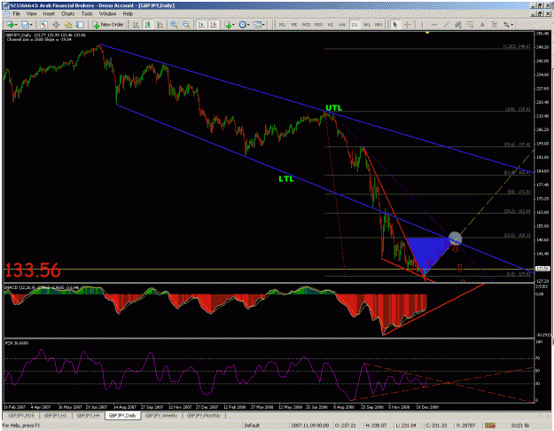Click the New Order button
The height and width of the screenshot is (431, 554).
coord(108,25)
